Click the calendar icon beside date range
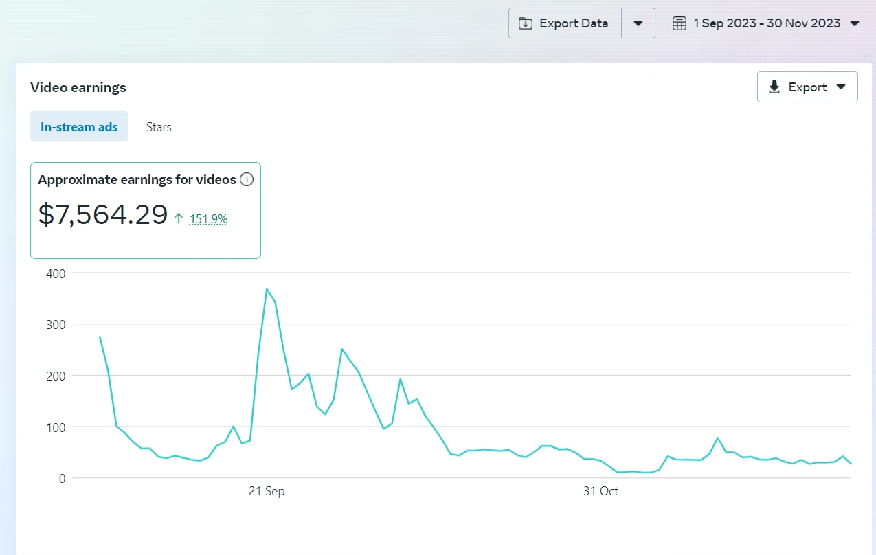The height and width of the screenshot is (555, 876). [x=679, y=23]
